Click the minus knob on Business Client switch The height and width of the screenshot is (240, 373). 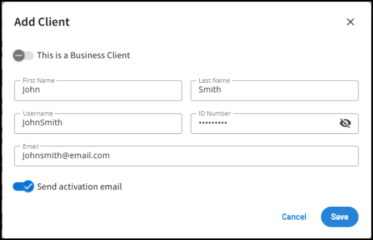click(19, 55)
